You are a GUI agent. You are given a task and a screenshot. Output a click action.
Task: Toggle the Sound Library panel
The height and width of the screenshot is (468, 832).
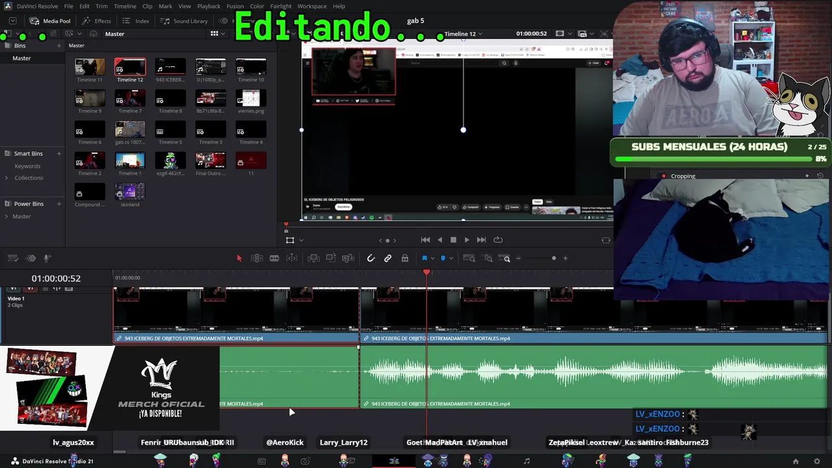(184, 21)
